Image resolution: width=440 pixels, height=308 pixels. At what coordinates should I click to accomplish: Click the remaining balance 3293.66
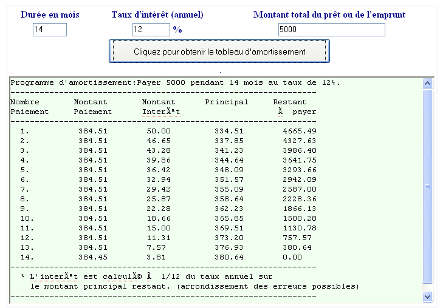(300, 170)
